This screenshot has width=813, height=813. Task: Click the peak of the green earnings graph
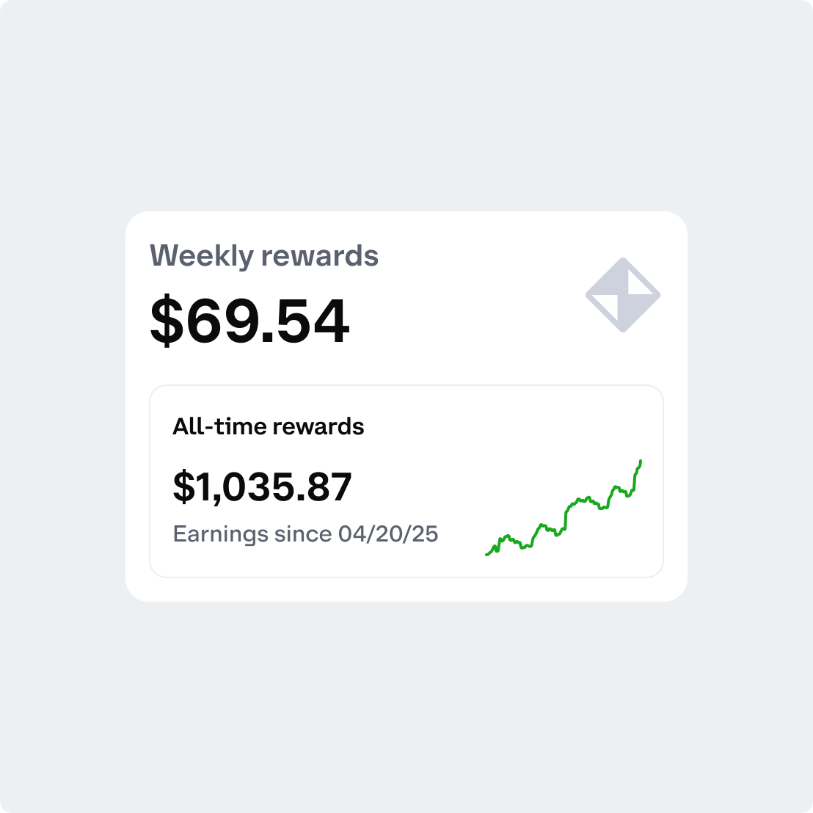640,460
